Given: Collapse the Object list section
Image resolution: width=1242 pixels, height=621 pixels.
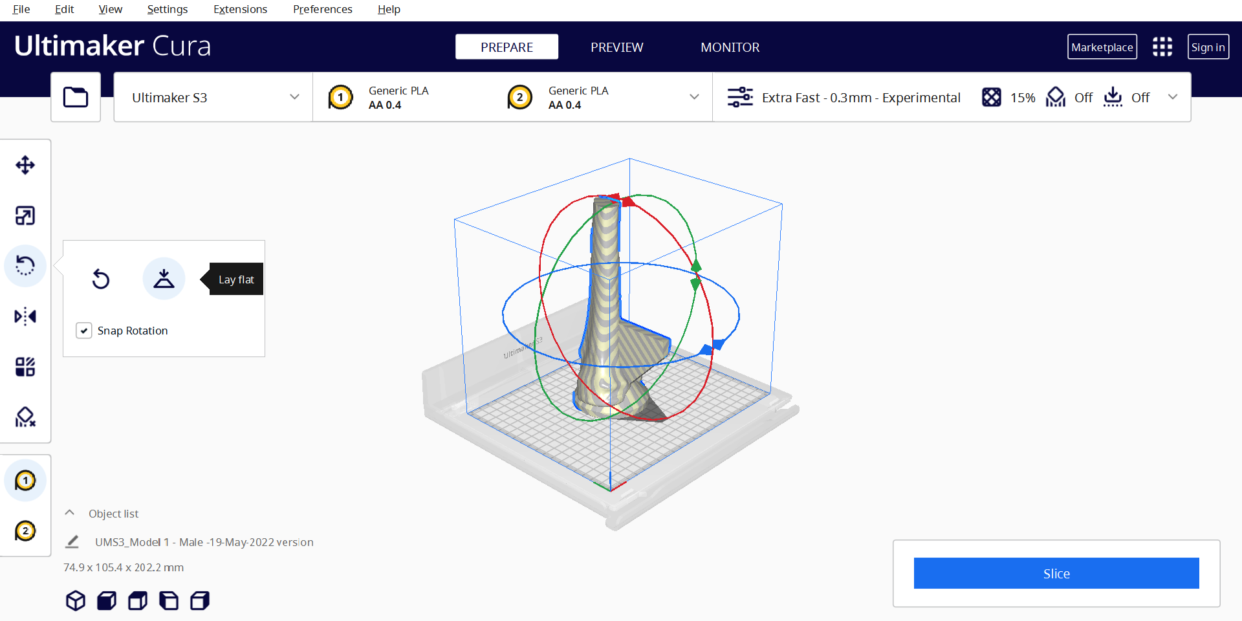Looking at the screenshot, I should click(x=70, y=513).
